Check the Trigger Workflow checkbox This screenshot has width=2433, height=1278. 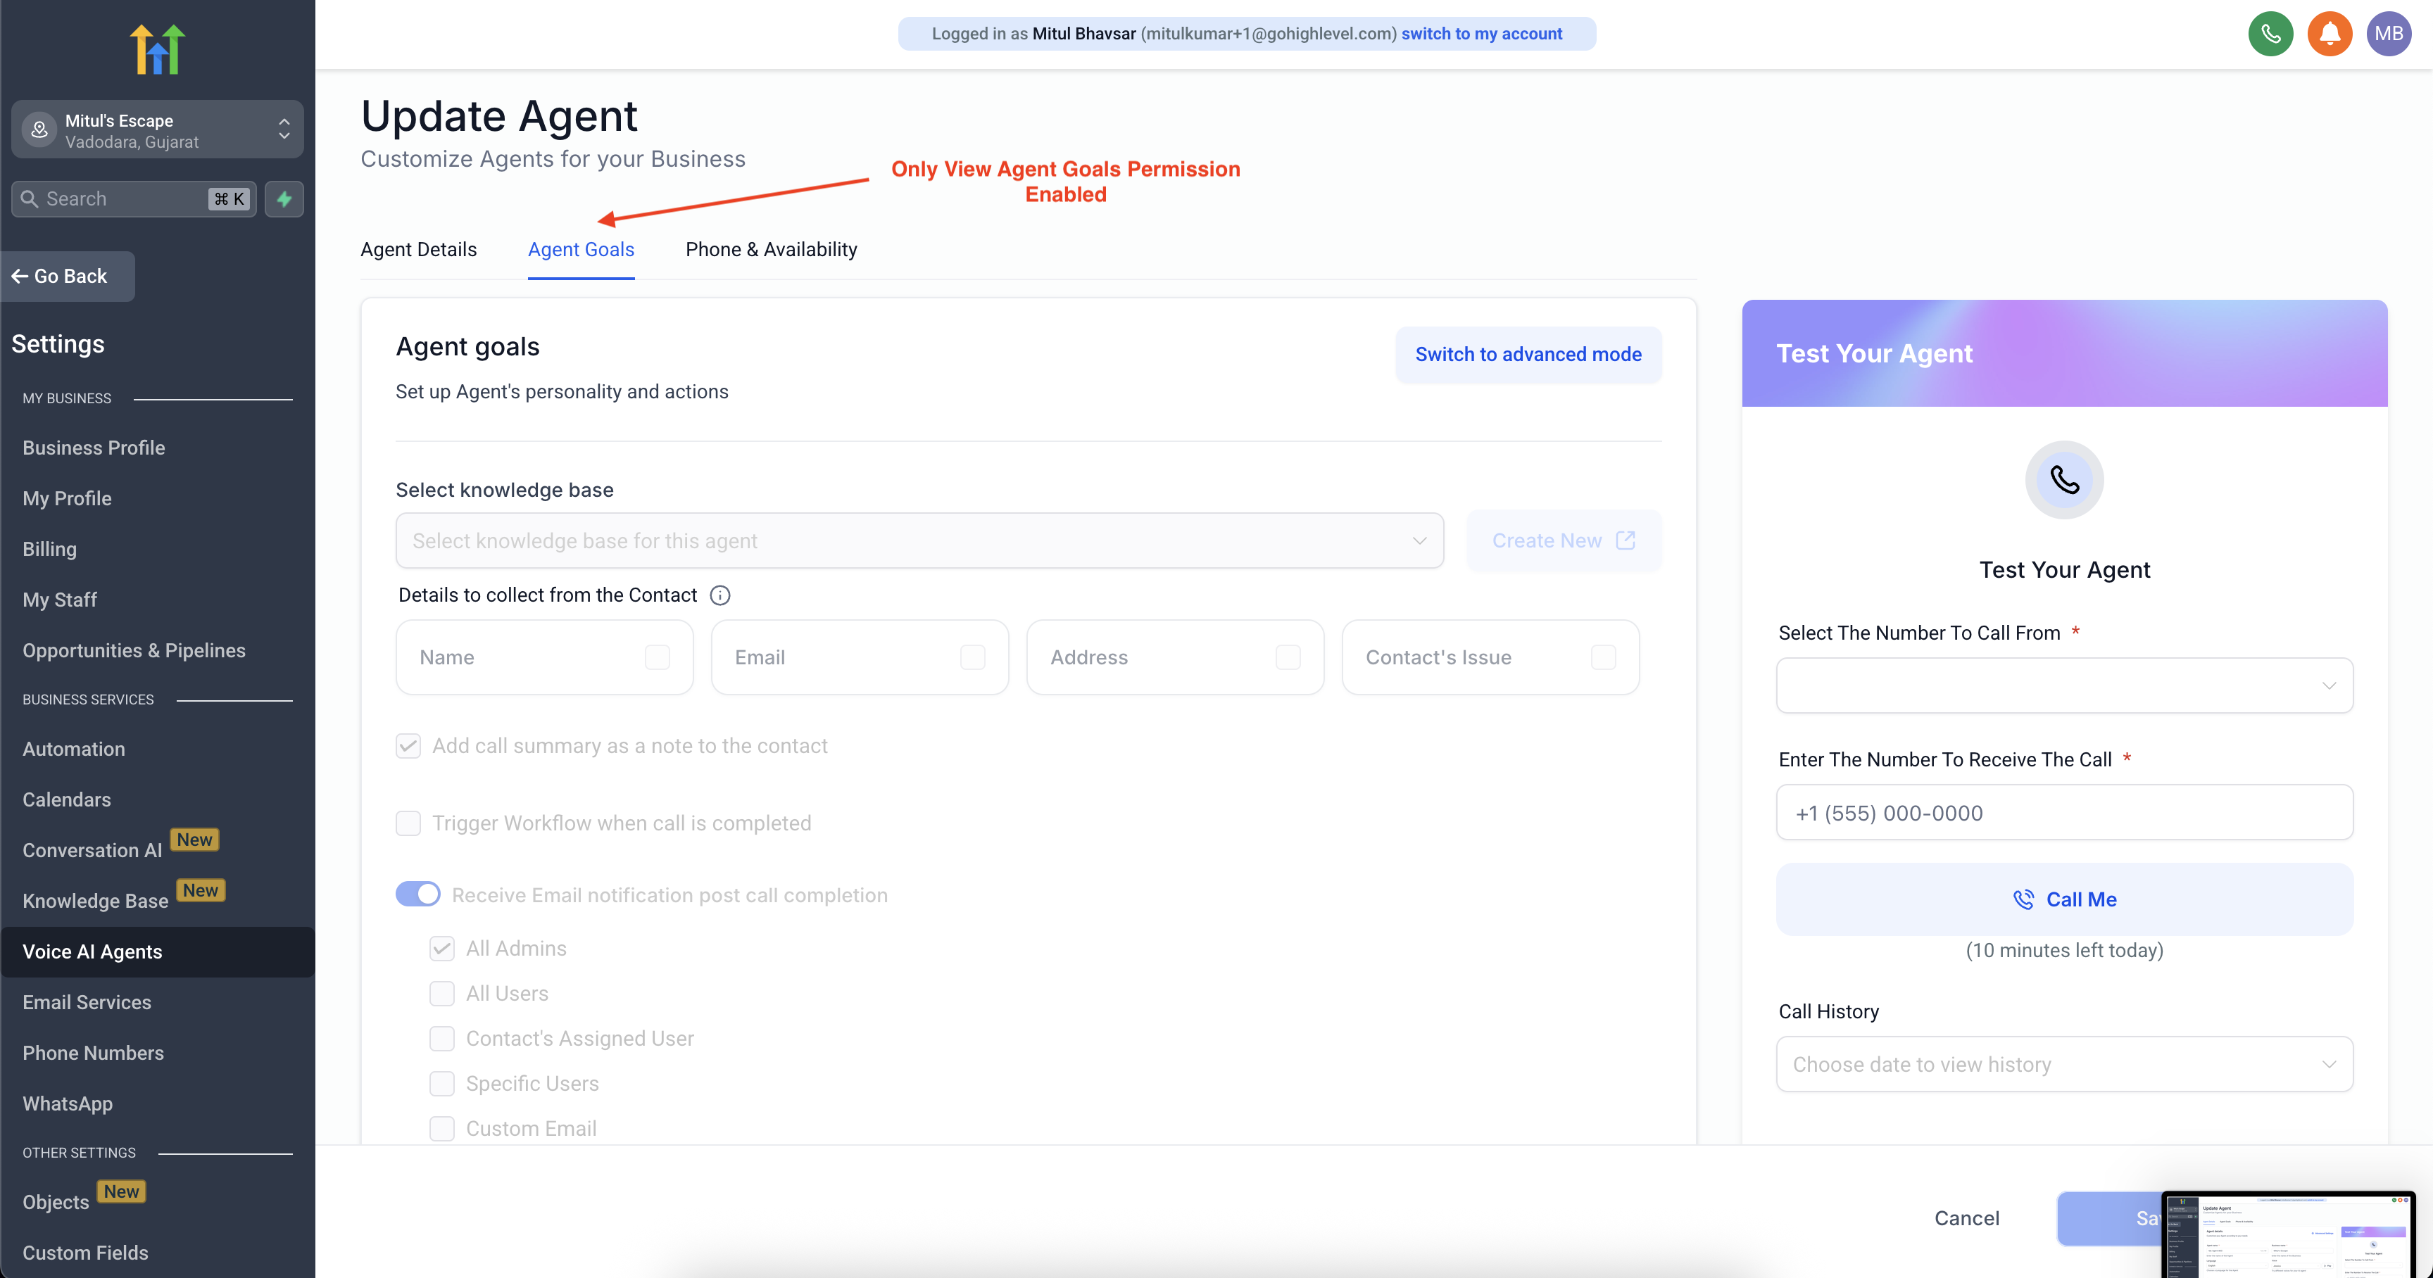(x=408, y=822)
